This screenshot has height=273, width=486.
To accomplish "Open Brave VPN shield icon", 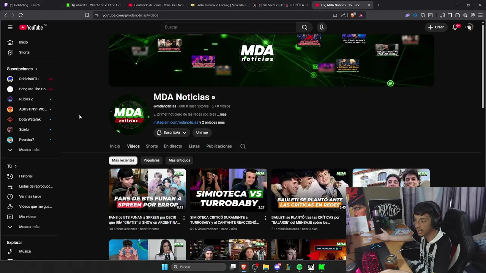I will point(473,15).
